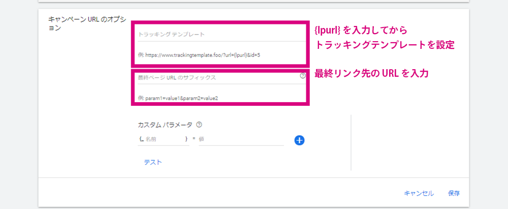This screenshot has width=508, height=209.
Task: Click the カスタム パラメータ heading text
Action: 165,125
